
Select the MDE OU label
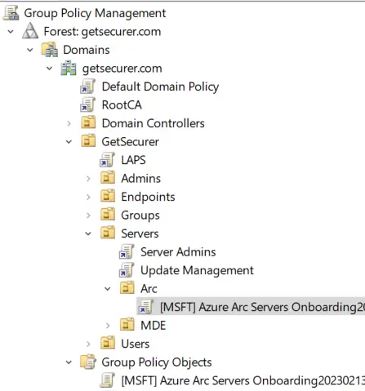pyautogui.click(x=154, y=326)
